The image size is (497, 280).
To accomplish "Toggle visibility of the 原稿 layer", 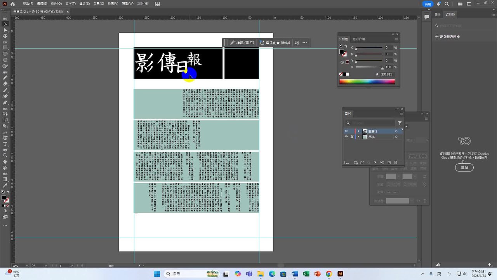I will (x=346, y=136).
